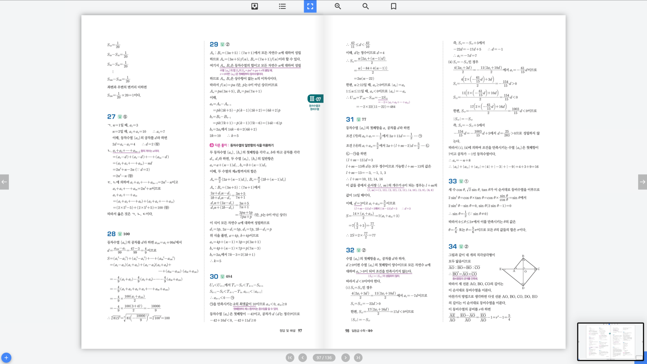Open the table of contents list
Screen dimensions: 647x364
282,6
